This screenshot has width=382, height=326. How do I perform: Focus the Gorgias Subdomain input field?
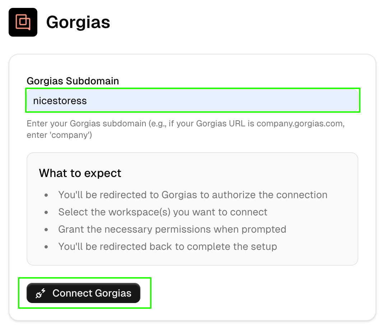[192, 101]
